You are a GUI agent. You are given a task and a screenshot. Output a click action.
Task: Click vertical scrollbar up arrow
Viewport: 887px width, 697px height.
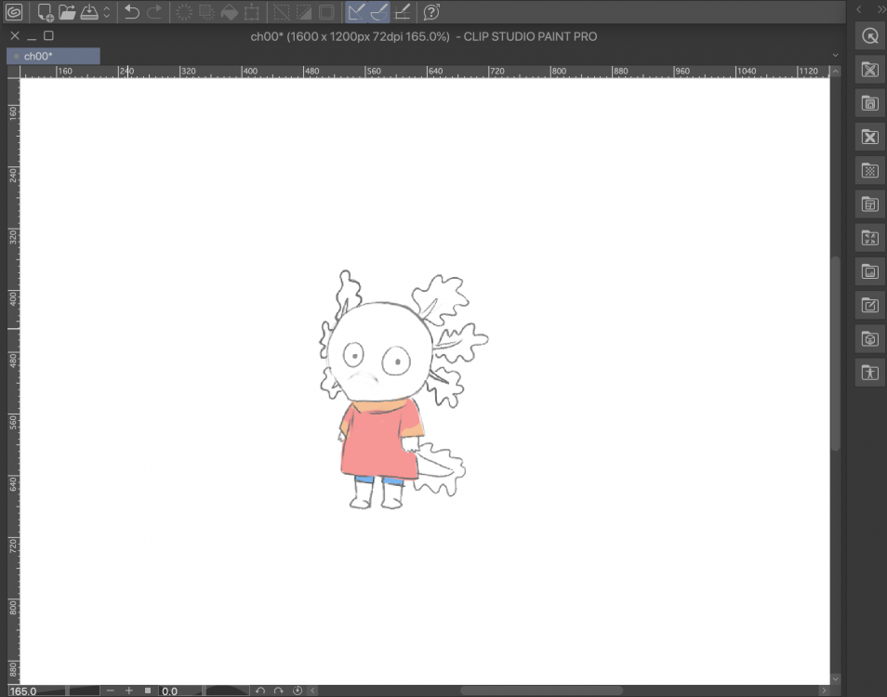pos(836,72)
